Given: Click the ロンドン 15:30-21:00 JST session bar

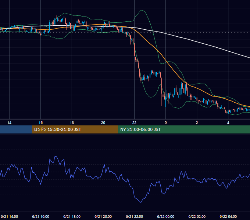Looking at the screenshot, I should click(x=75, y=129).
